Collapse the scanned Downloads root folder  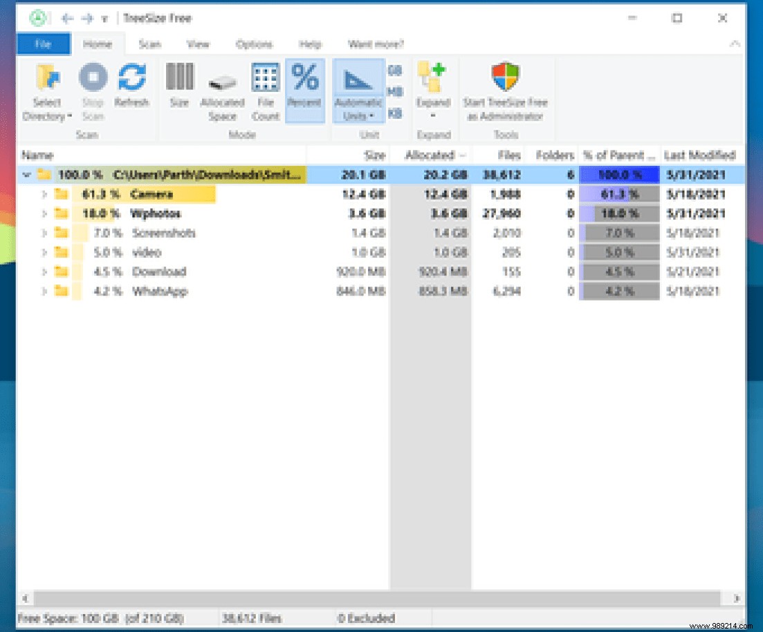26,175
